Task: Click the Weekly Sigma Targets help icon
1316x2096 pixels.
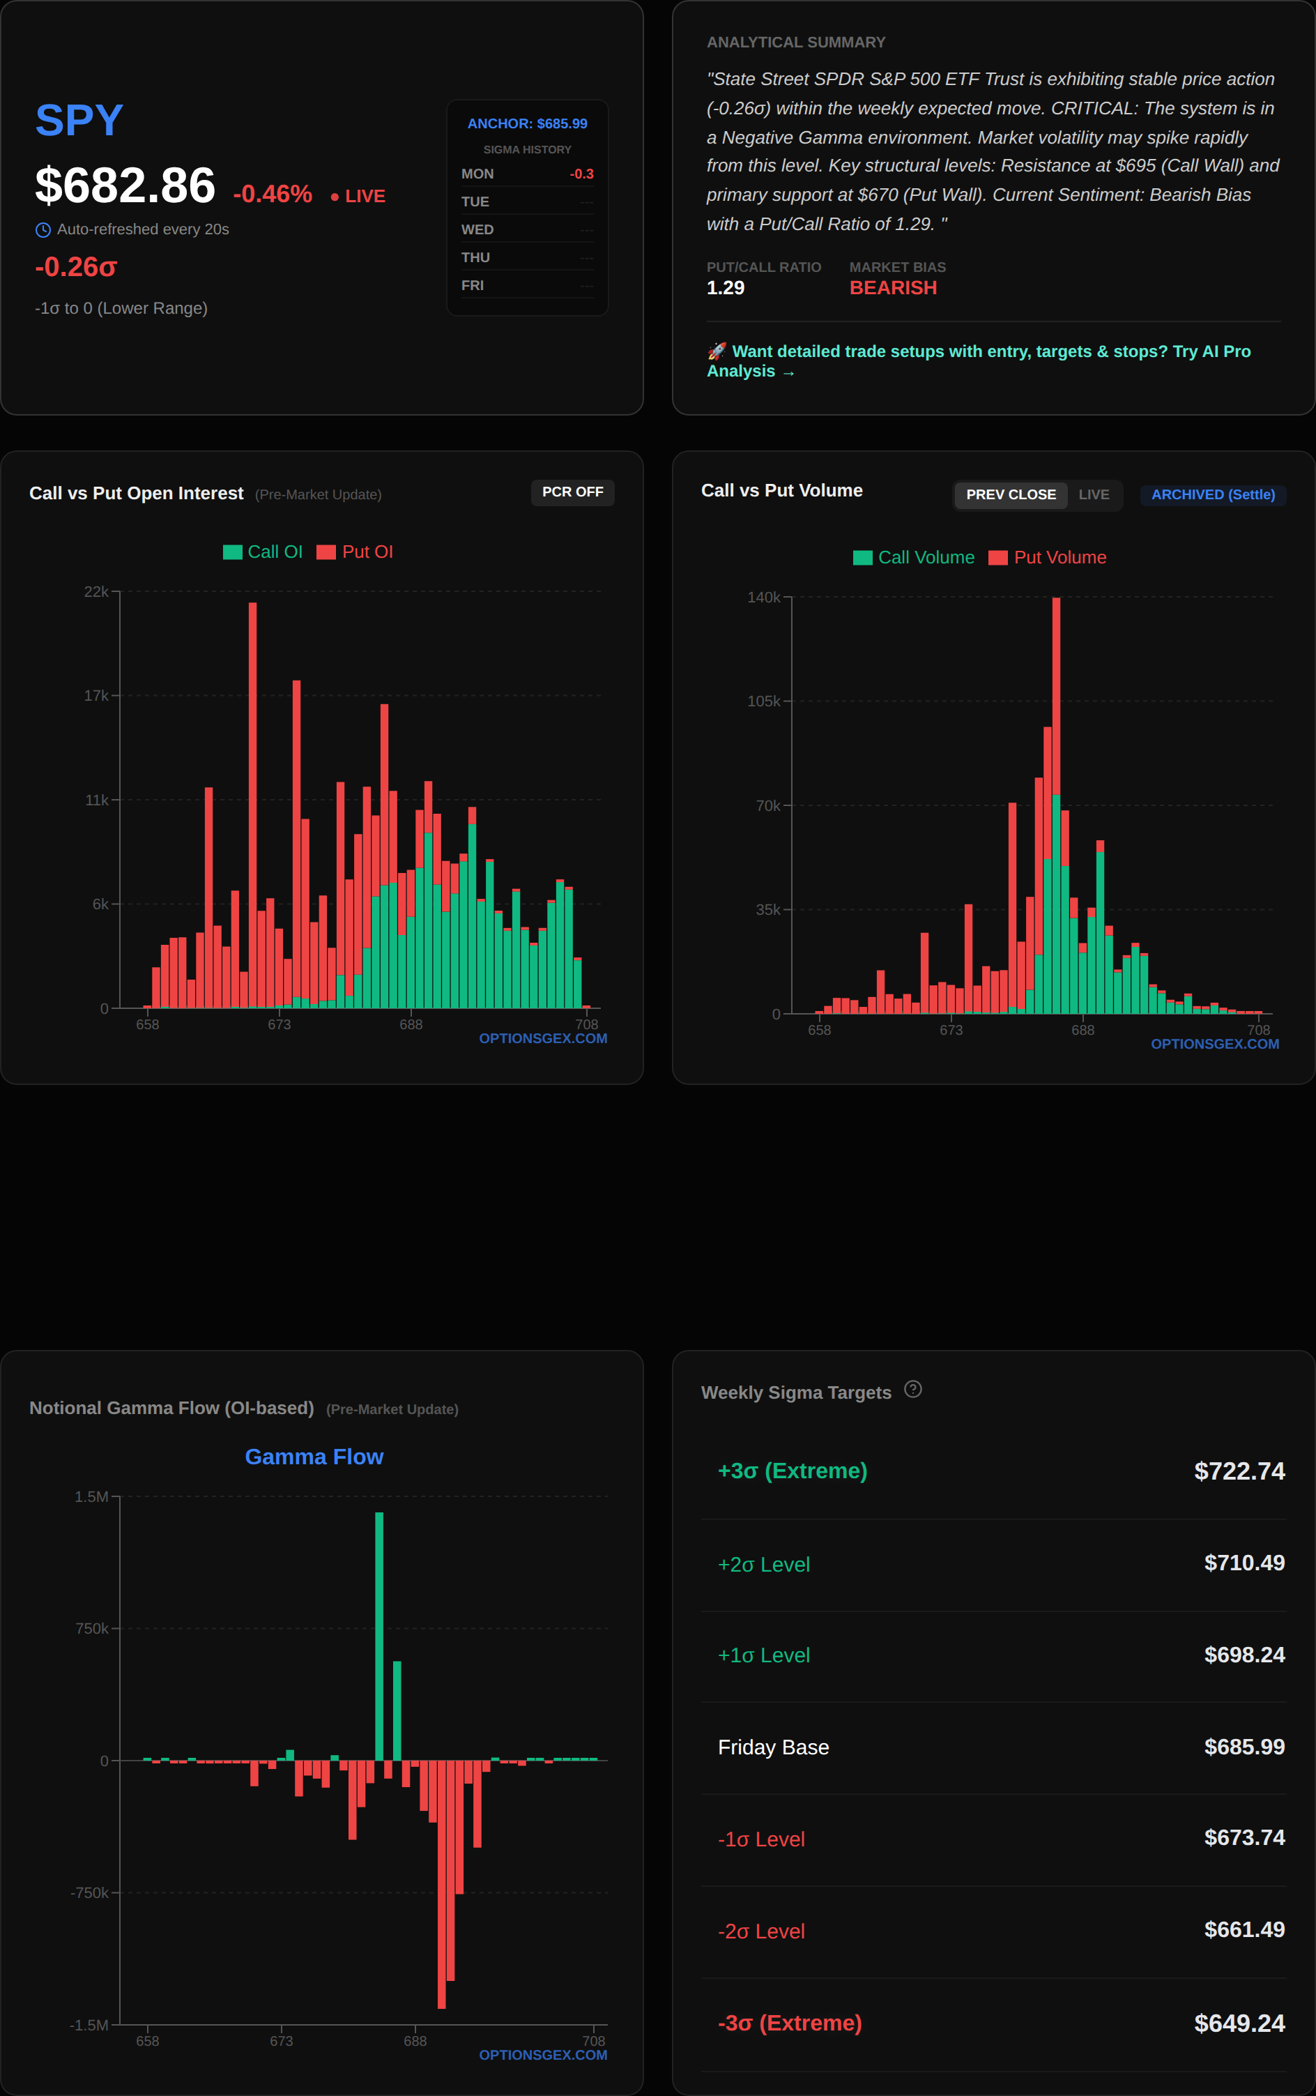Action: tap(912, 1389)
